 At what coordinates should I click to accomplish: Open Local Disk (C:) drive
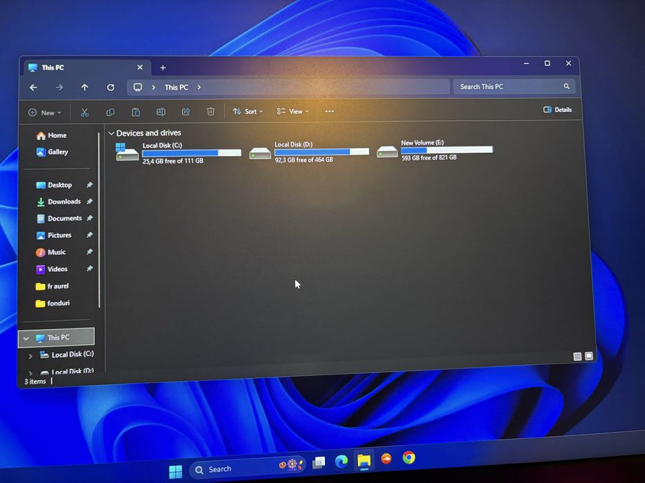178,152
